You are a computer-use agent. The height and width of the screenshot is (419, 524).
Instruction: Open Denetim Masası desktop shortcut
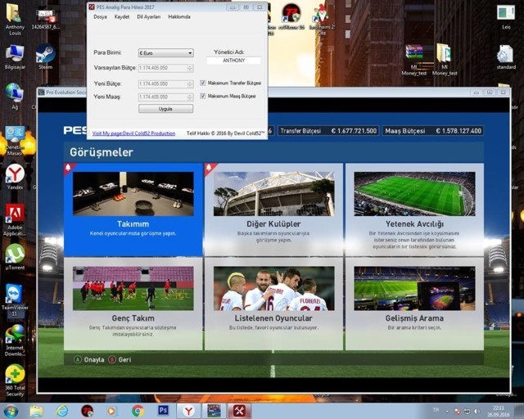click(15, 140)
